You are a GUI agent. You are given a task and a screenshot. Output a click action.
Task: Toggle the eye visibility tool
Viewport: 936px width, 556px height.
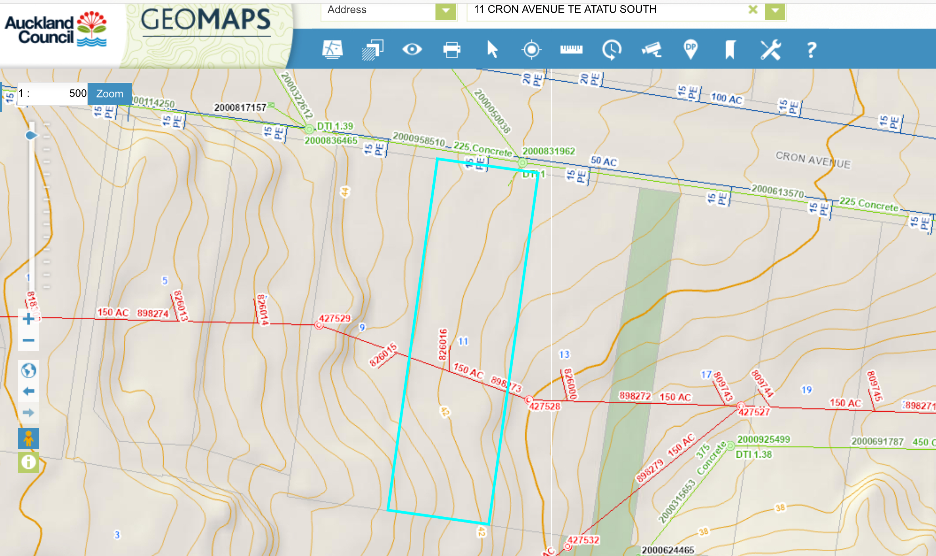coord(412,50)
